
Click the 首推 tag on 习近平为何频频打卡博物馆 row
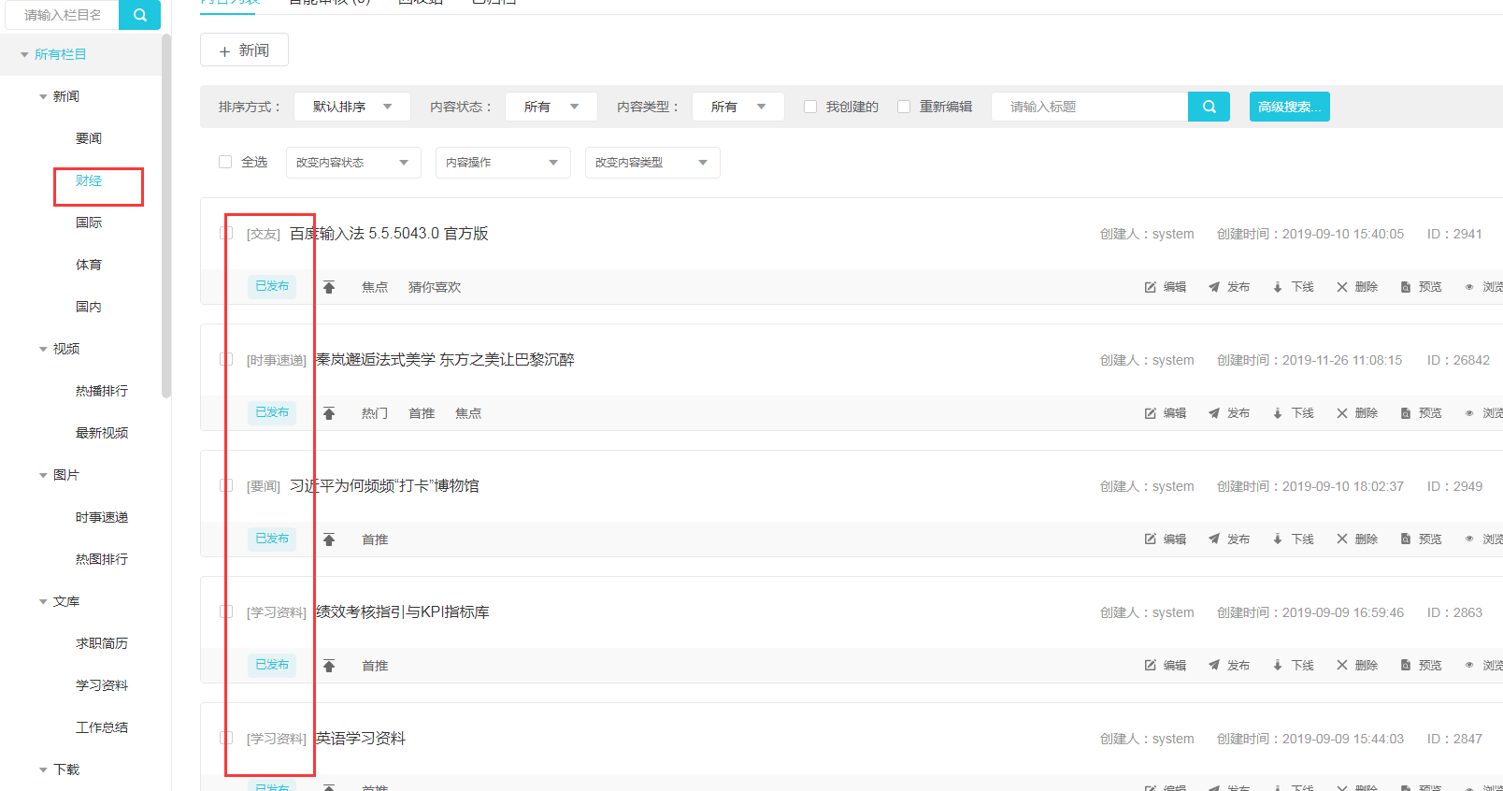pos(375,539)
